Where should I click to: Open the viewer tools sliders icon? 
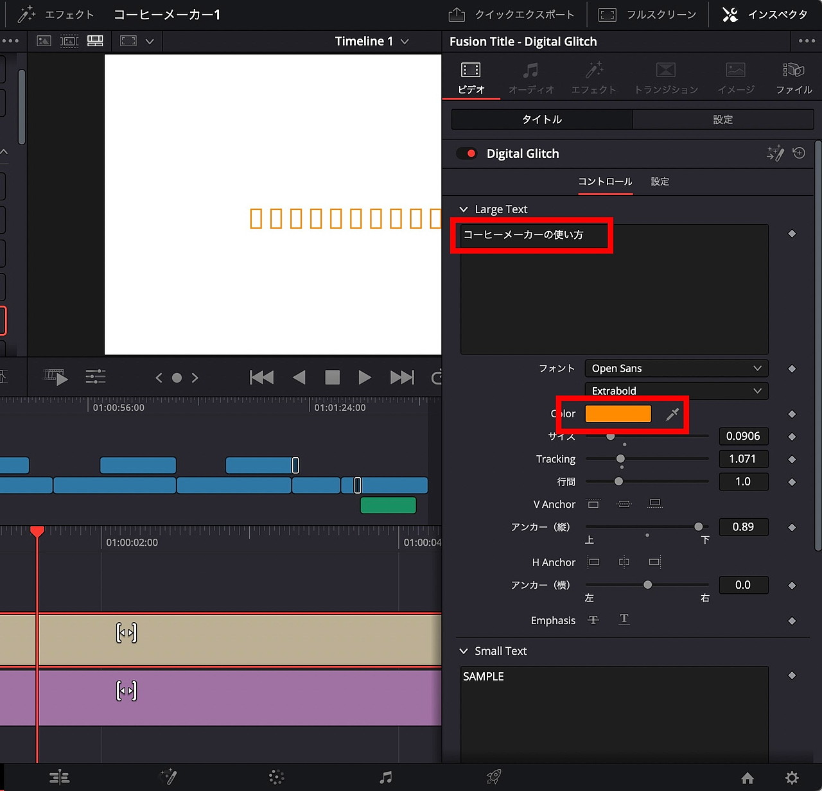tap(96, 377)
